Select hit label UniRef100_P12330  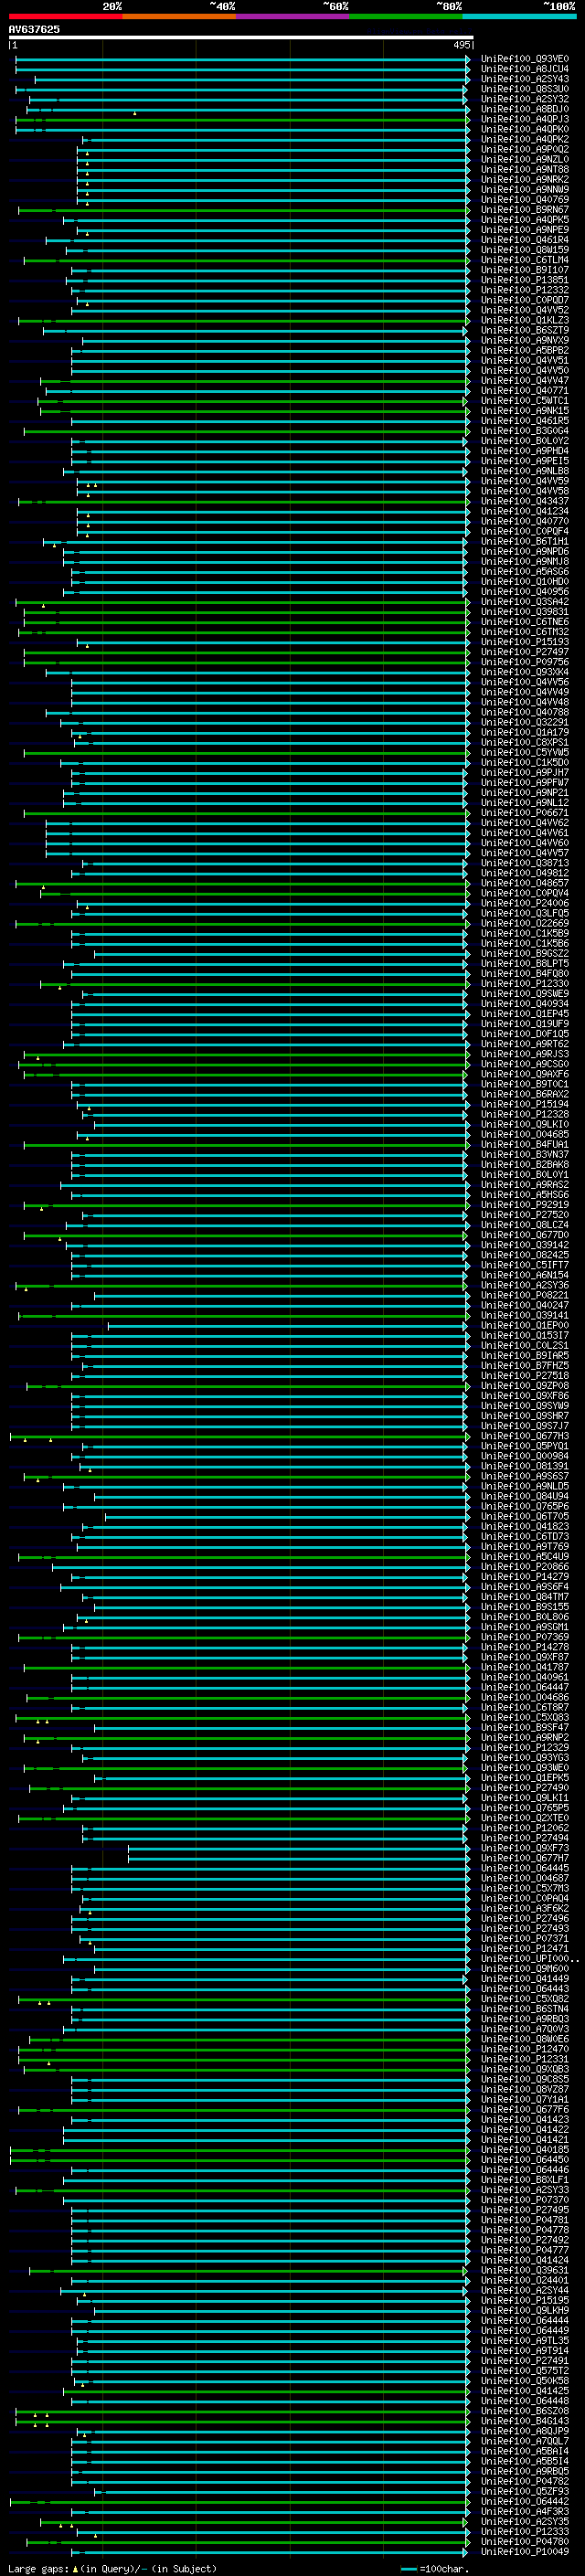pyautogui.click(x=524, y=984)
